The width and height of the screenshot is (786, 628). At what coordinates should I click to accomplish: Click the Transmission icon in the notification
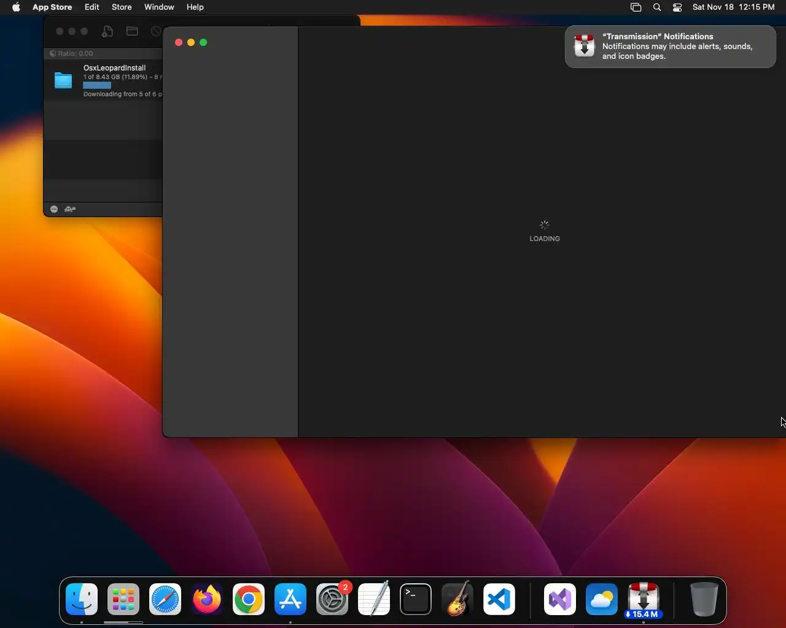click(584, 46)
